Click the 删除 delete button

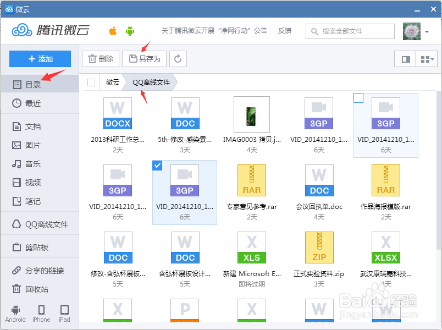tap(101, 59)
